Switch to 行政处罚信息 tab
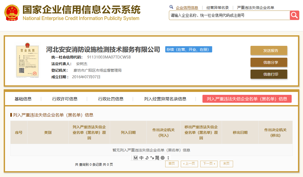This screenshot has height=177, width=303. click(111, 99)
